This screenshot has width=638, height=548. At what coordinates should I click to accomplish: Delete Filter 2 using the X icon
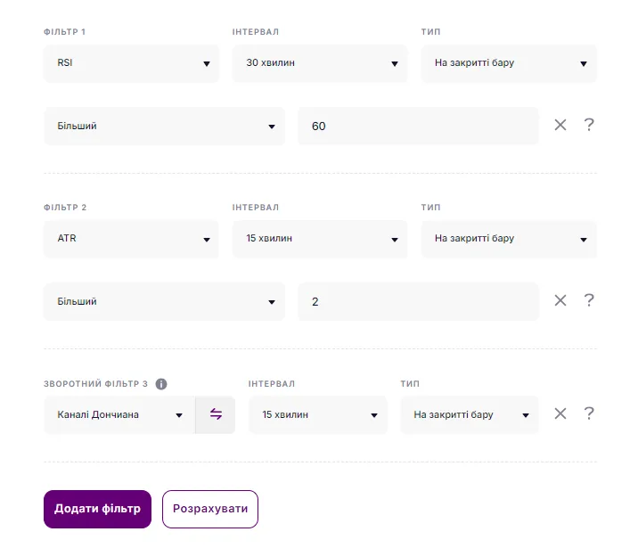560,301
